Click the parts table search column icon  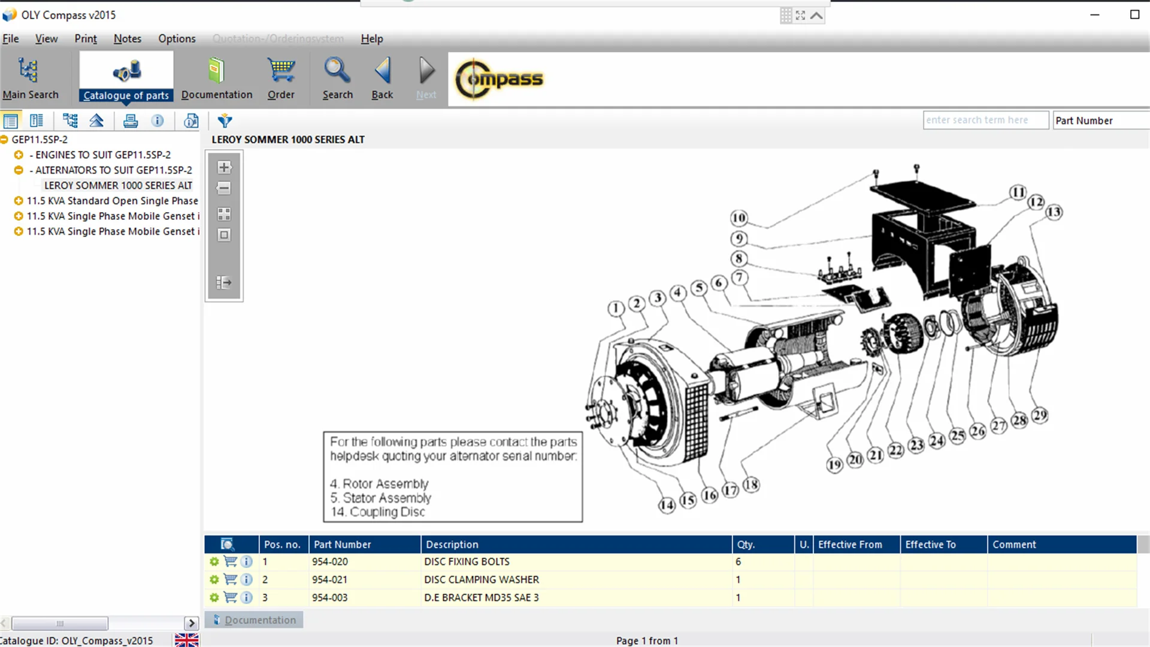pos(227,544)
